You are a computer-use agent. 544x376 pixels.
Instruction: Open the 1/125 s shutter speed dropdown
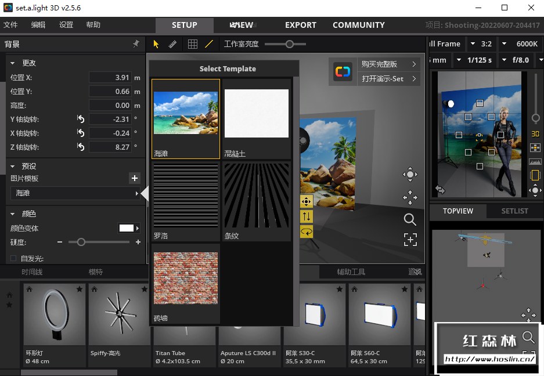click(474, 60)
